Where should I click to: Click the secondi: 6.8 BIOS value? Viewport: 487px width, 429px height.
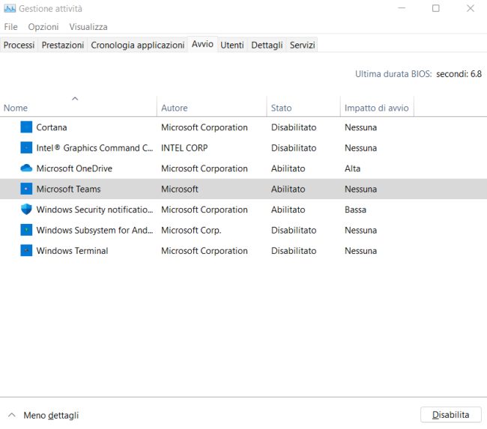(x=459, y=74)
